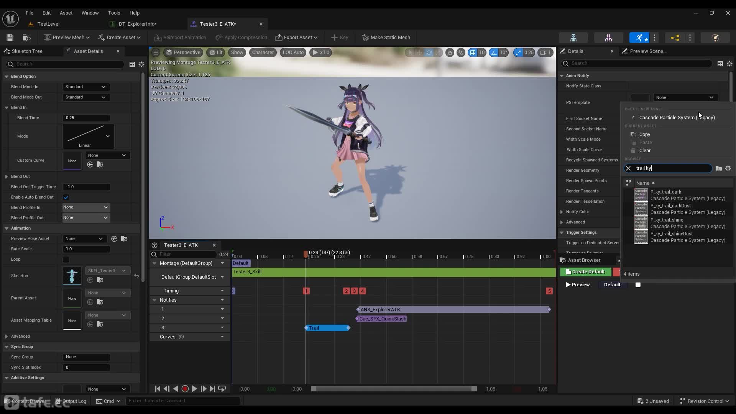This screenshot has width=736, height=414.
Task: Switch to TestLevel tab
Action: click(48, 24)
